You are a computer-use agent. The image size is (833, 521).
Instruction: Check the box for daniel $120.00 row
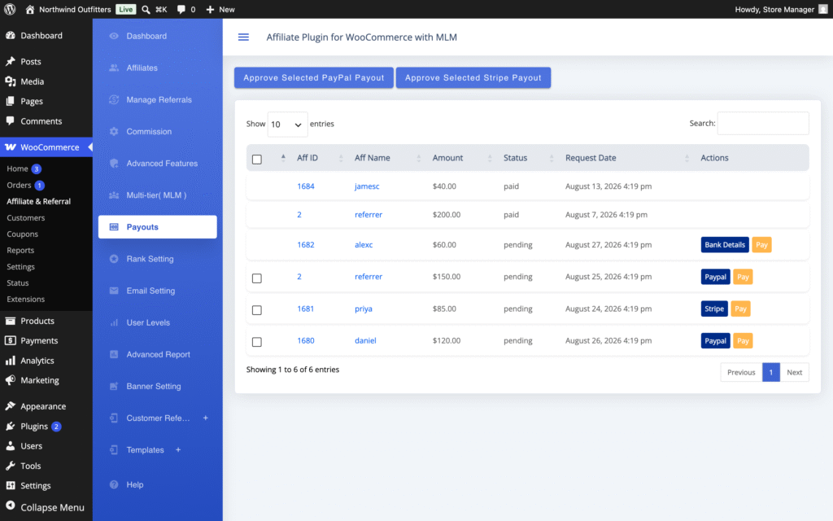click(256, 342)
